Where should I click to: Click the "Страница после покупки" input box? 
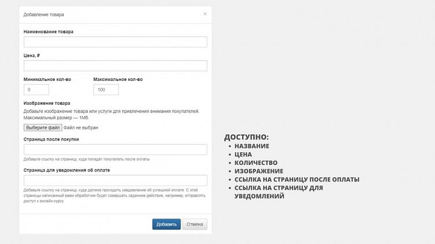point(115,150)
